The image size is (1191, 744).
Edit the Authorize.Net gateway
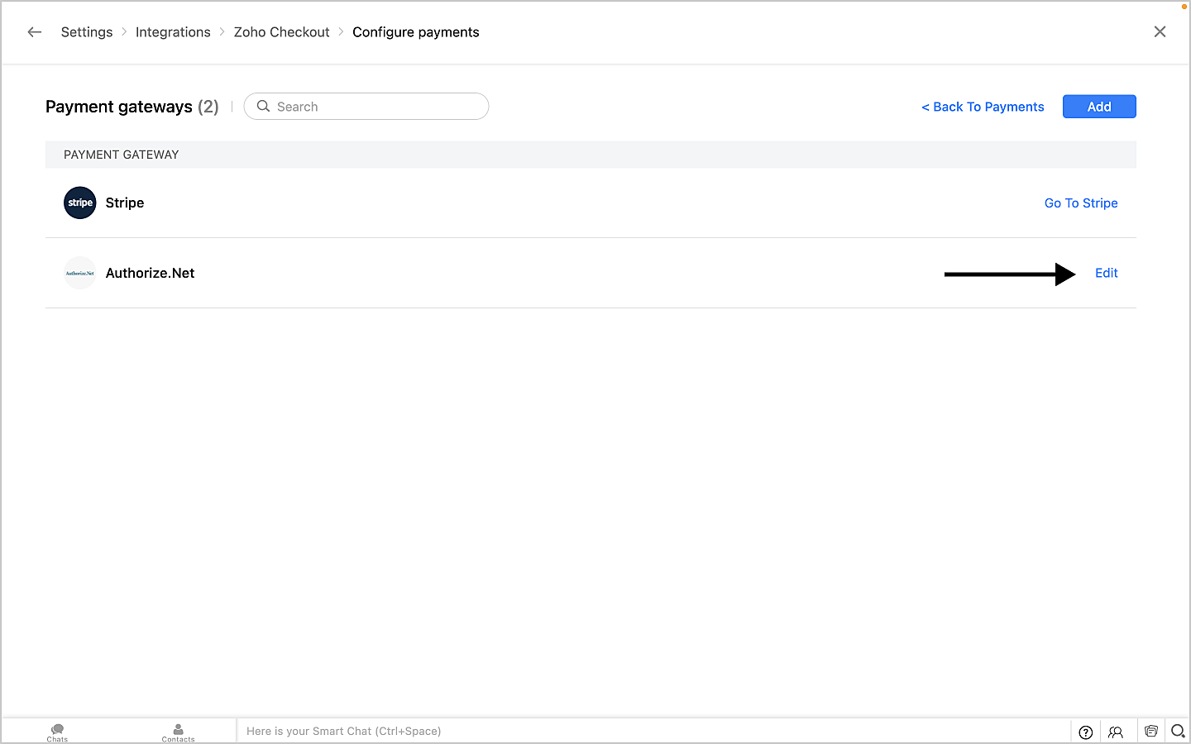[x=1107, y=273]
